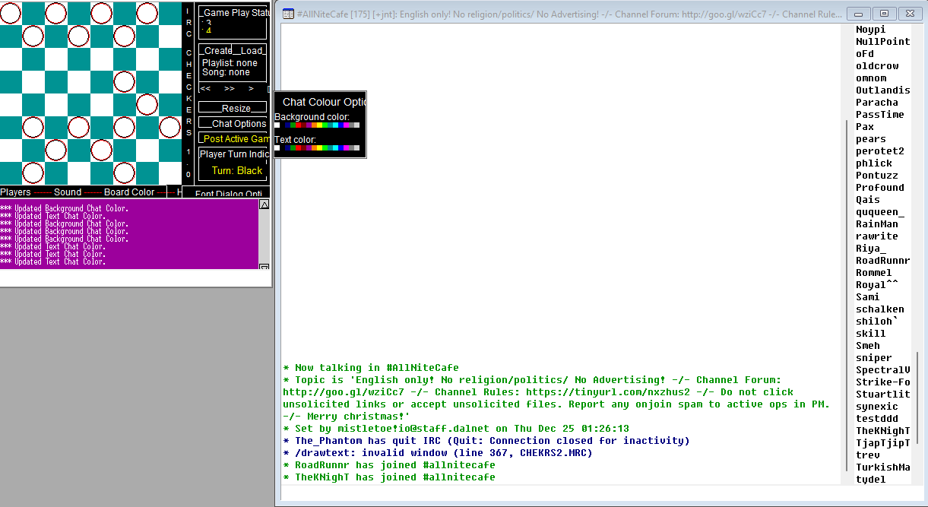Minimize the #AllNiteCafe channel window
The width and height of the screenshot is (928, 507).
click(860, 14)
